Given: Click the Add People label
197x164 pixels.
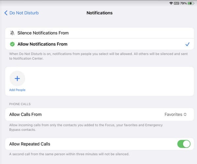Looking at the screenshot, I should (17, 90).
